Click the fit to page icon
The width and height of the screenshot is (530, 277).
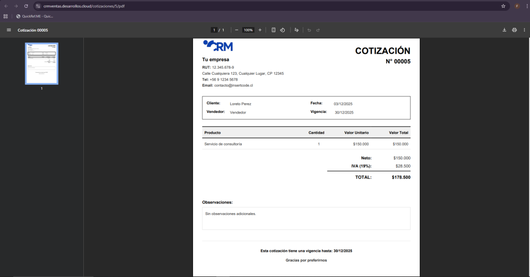(x=273, y=30)
